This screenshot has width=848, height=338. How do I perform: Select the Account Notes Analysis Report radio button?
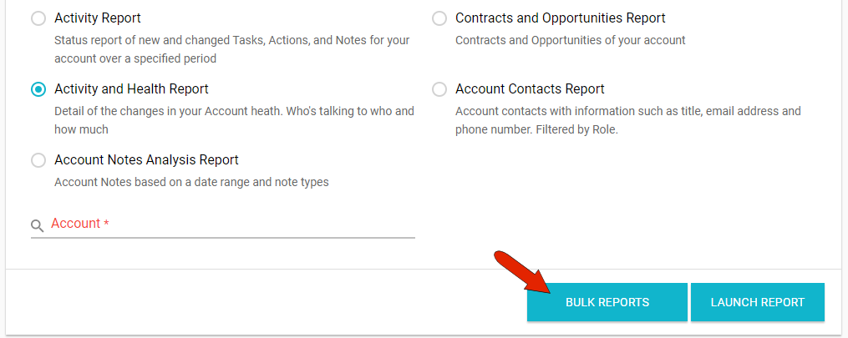(38, 160)
